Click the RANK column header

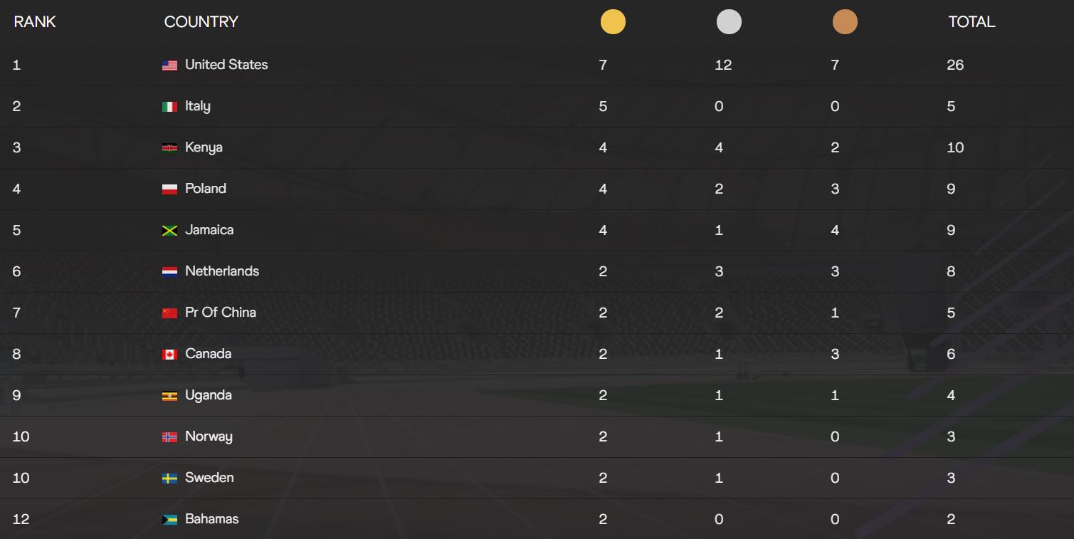click(35, 22)
